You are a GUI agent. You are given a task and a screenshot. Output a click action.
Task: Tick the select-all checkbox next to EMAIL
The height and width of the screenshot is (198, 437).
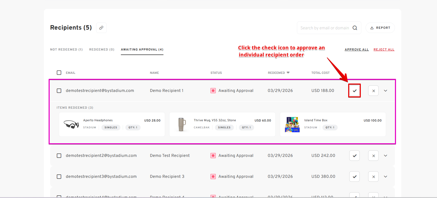(x=59, y=73)
